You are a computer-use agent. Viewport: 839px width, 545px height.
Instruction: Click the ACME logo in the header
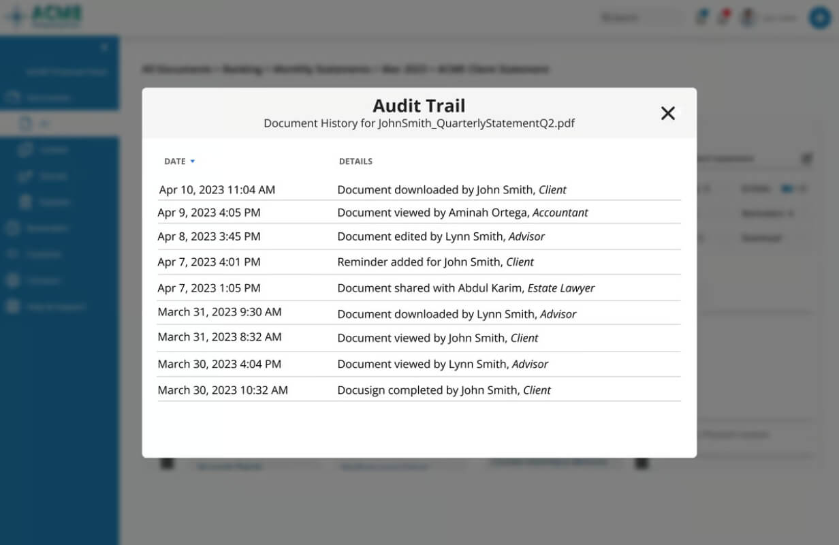point(44,16)
